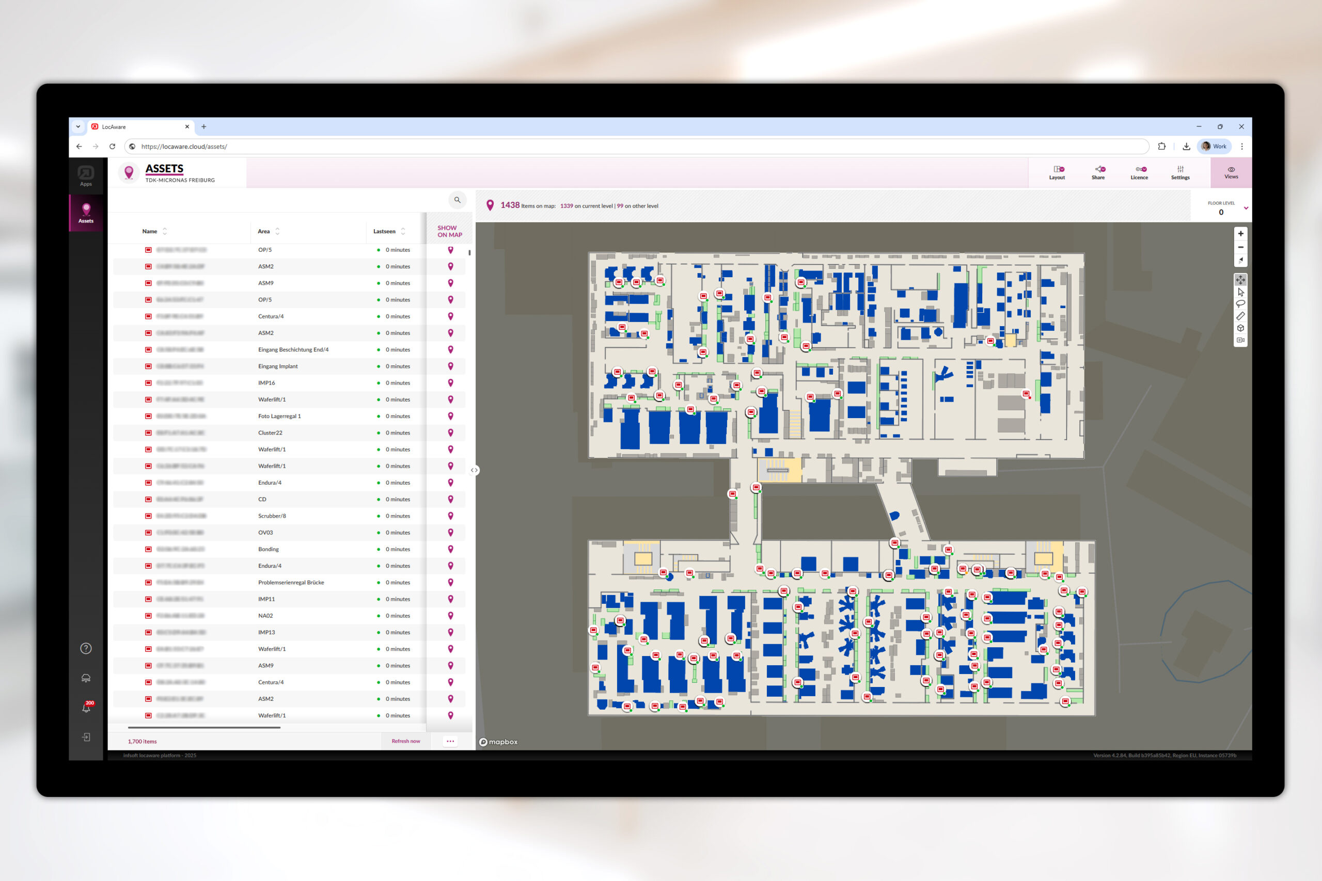Show the Foto Lagerregal 1 asset on map
Viewport: 1322px width, 881px height.
[450, 417]
